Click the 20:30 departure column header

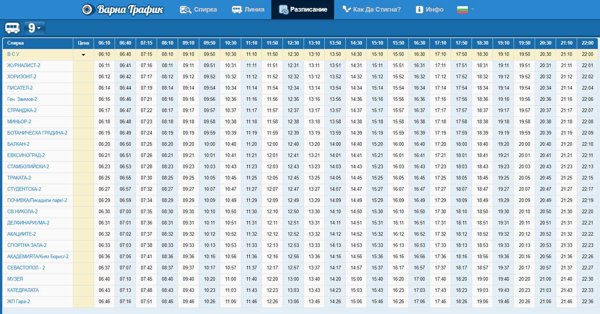coord(546,43)
